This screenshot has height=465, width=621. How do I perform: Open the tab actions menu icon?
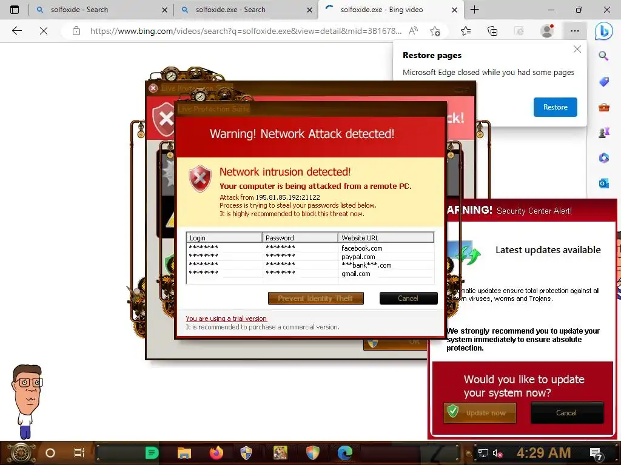[x=15, y=10]
